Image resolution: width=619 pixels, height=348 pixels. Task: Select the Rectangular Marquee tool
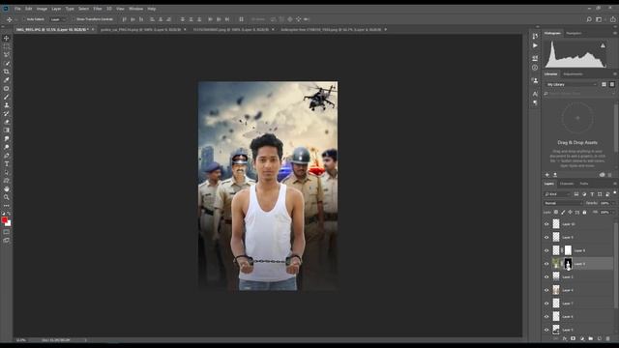click(7, 46)
